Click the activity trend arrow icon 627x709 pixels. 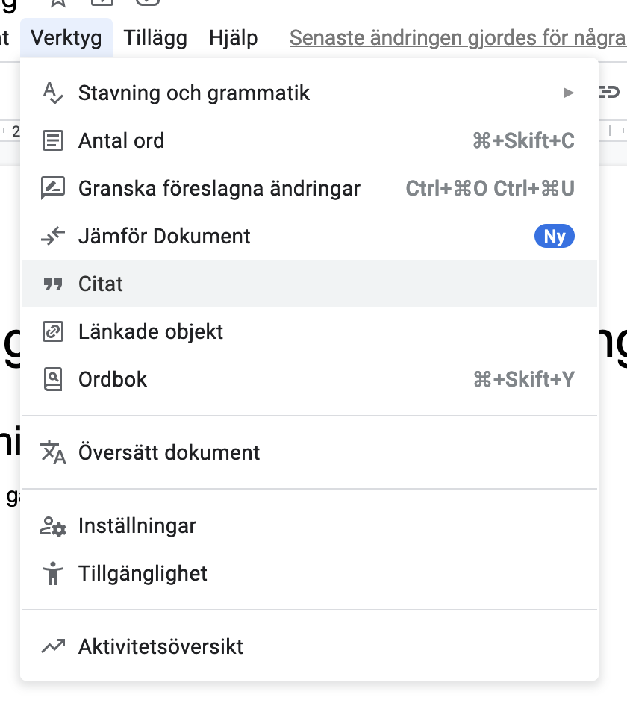(53, 646)
